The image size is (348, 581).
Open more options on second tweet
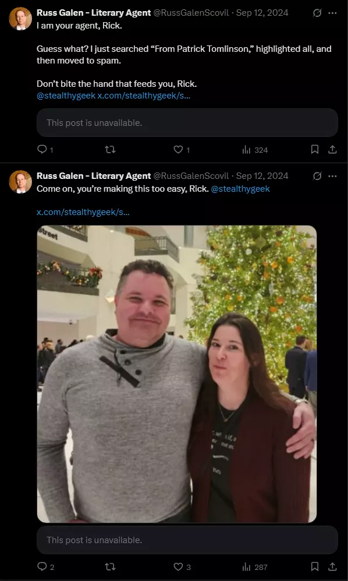(332, 176)
